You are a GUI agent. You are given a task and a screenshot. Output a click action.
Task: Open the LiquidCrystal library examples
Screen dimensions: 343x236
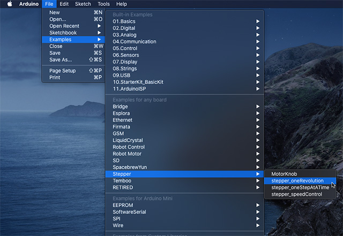129,140
